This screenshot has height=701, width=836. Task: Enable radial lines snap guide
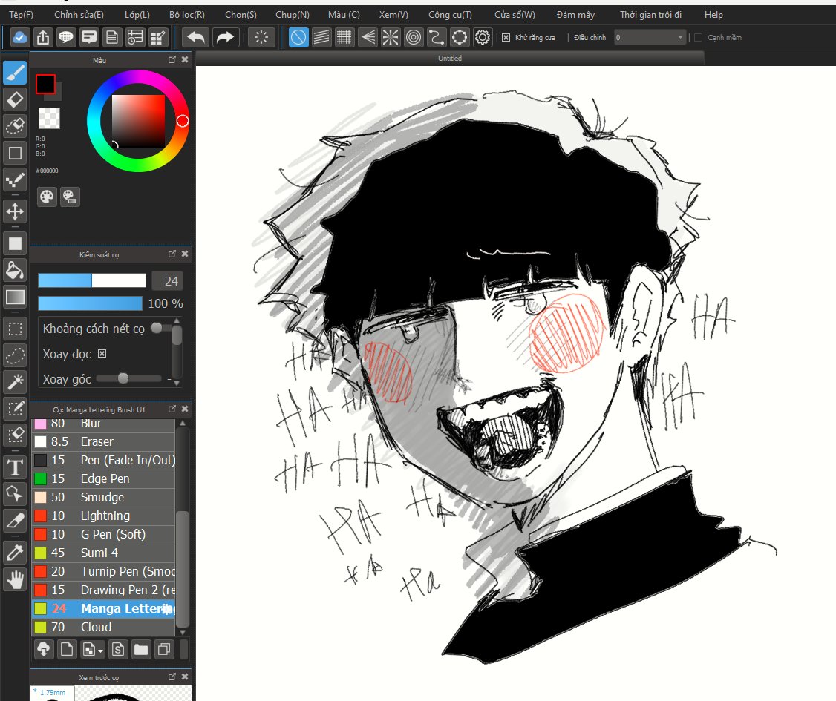[x=391, y=37]
